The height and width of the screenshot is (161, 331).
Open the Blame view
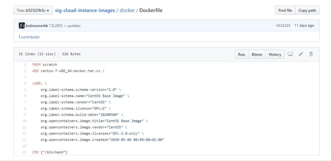pos(257,54)
